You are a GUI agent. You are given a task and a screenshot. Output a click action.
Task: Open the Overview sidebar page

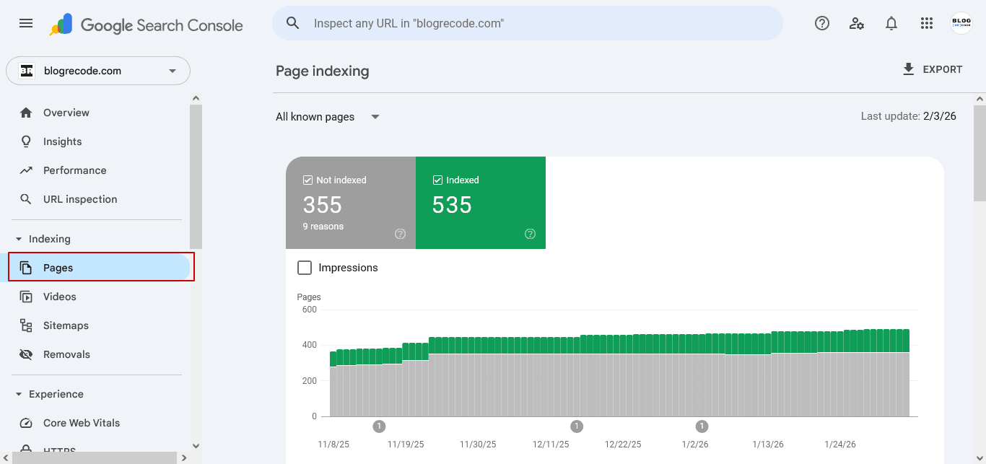coord(66,112)
